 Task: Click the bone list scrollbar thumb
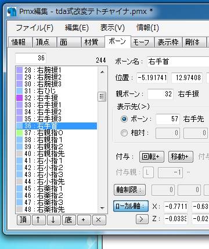click(x=102, y=96)
